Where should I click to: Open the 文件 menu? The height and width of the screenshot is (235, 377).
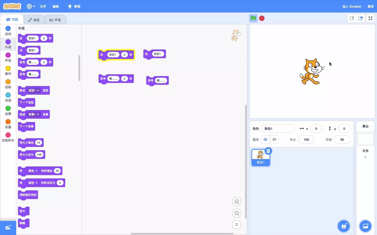click(43, 6)
